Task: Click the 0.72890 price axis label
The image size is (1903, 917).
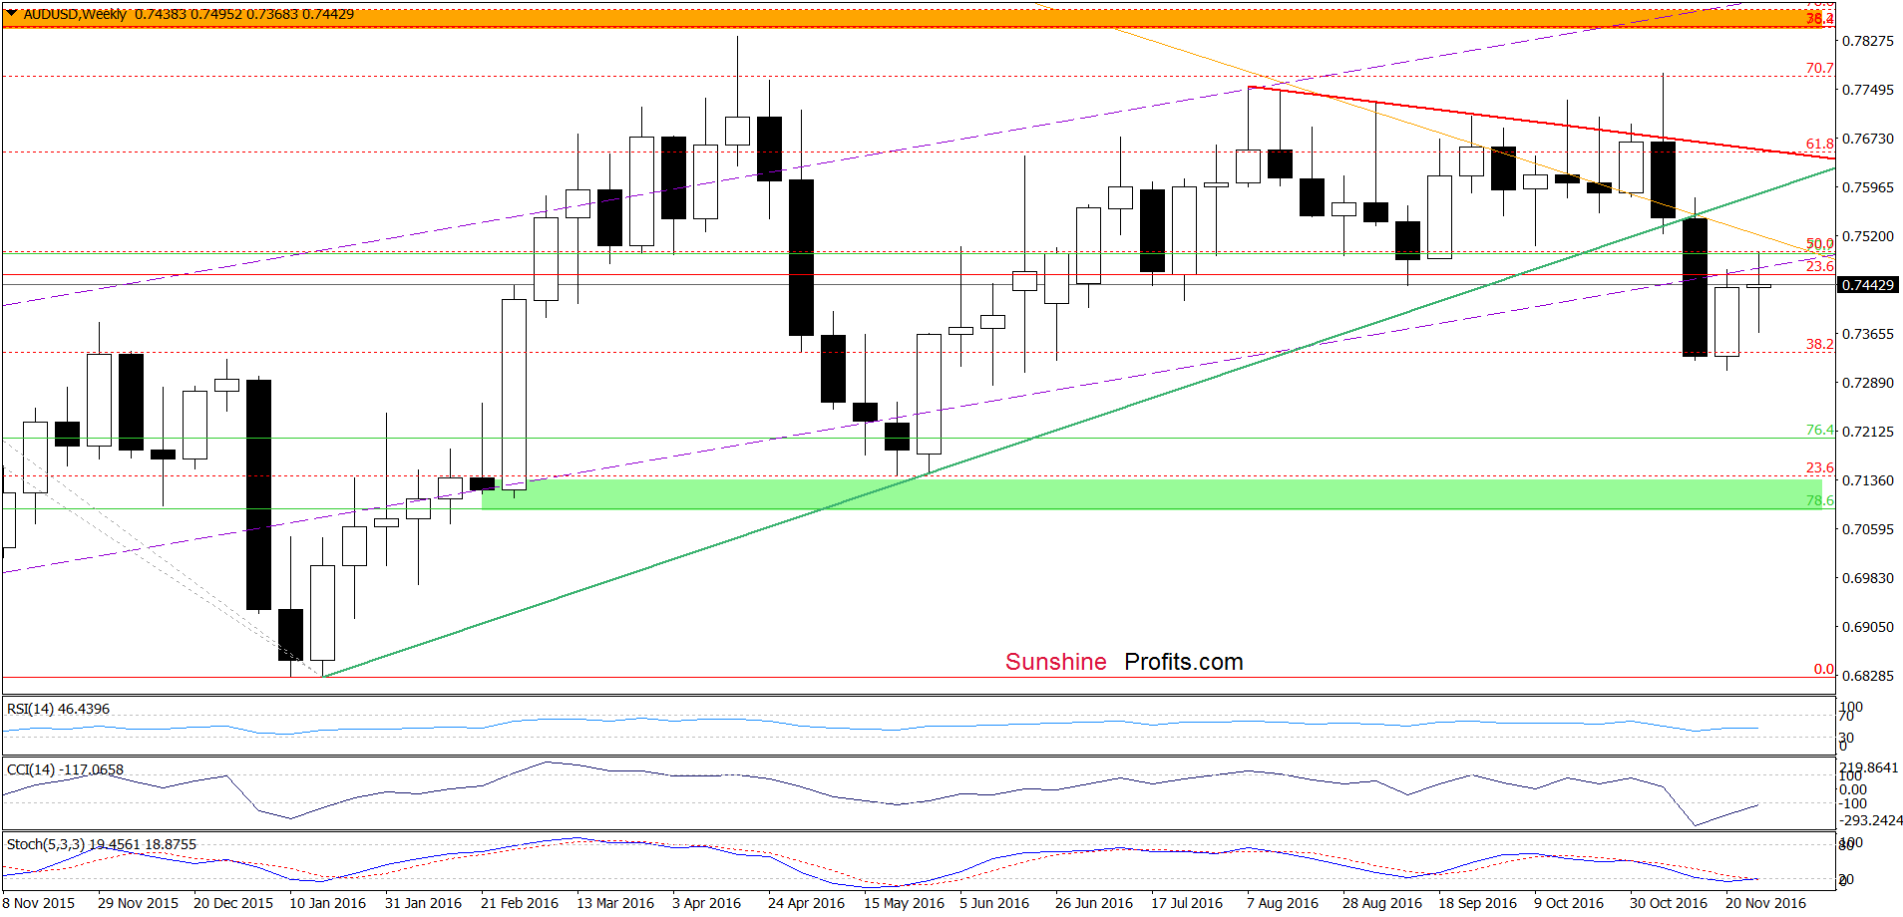Action: (x=1868, y=383)
